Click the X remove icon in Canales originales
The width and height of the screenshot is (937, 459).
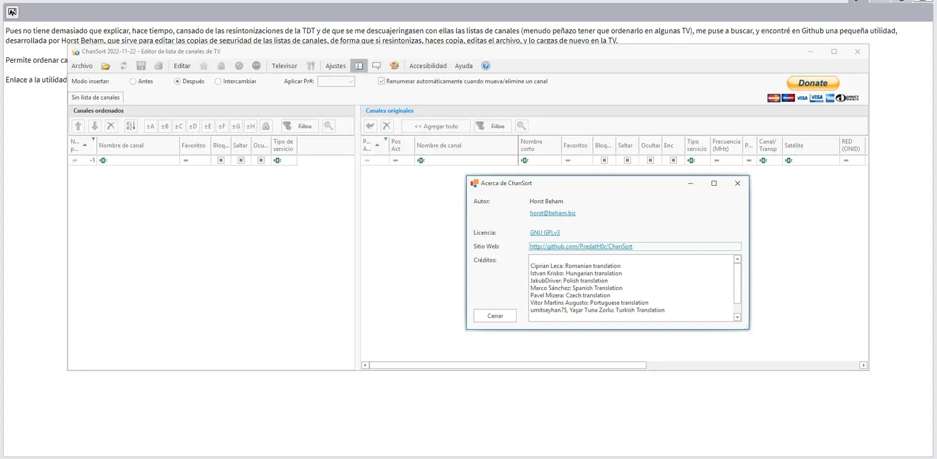coord(387,126)
